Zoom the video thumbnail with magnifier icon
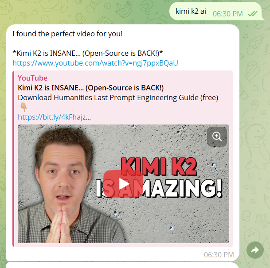 (x=217, y=136)
